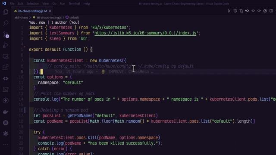This screenshot has height=155, width=276.
Task: Open the jslib.k6.io index.js URL link
Action: click(145, 33)
